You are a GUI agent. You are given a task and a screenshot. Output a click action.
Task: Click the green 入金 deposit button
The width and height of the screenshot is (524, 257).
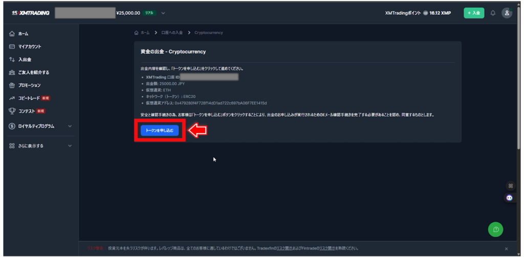point(474,13)
